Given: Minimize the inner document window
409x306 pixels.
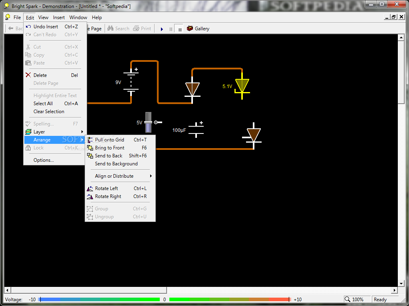Looking at the screenshot, I should 387,17.
